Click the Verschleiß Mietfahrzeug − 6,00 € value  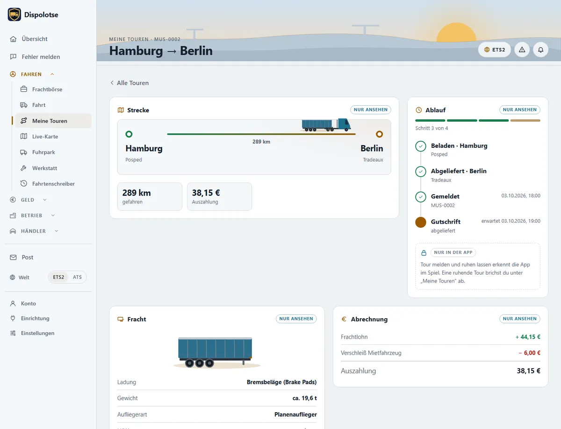tap(529, 353)
